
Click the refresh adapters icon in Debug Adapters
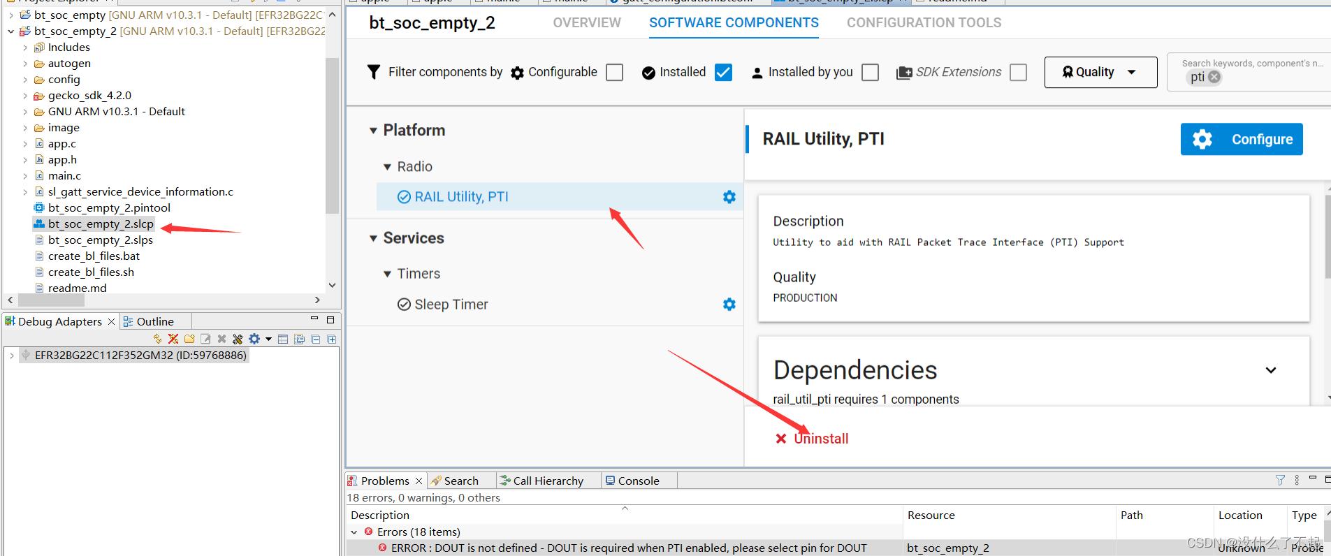click(157, 339)
